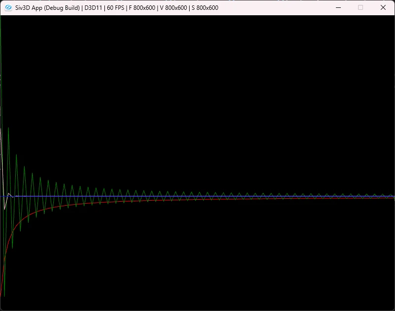
Task: Click the tallest green oscillation peak
Action: click(8, 128)
